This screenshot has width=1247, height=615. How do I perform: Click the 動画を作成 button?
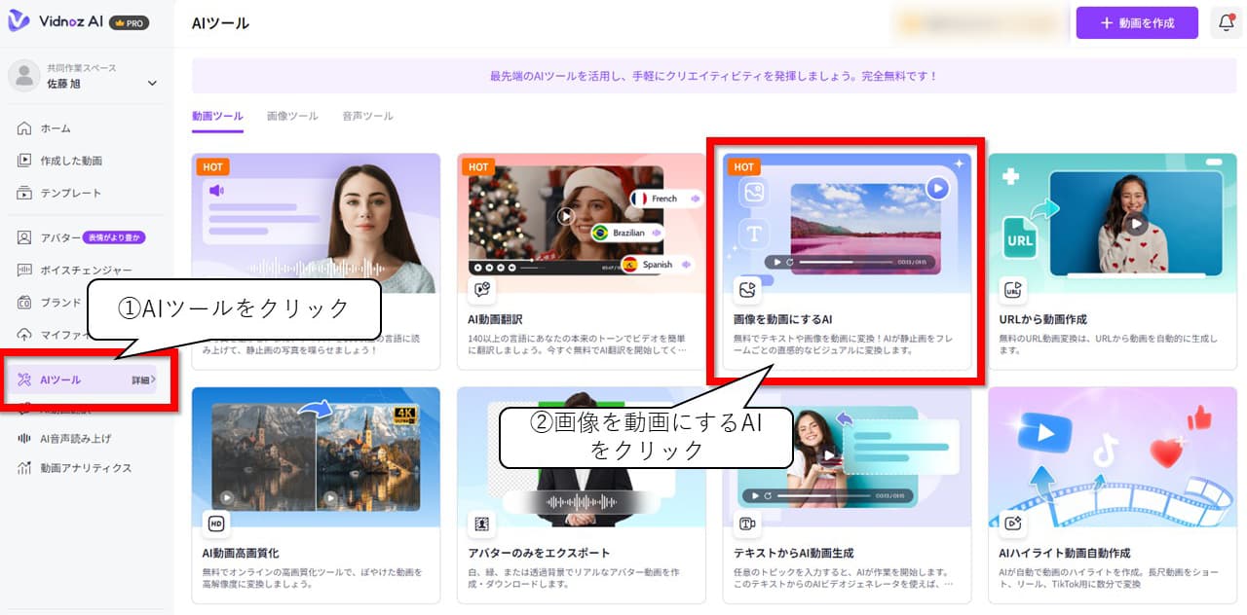[x=1137, y=22]
